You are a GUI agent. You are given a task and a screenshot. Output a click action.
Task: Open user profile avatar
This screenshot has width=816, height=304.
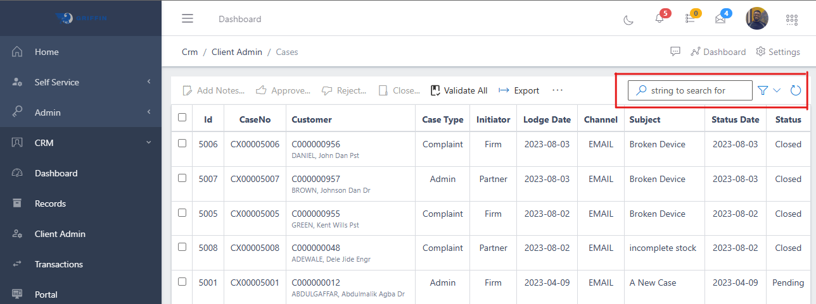(x=757, y=18)
